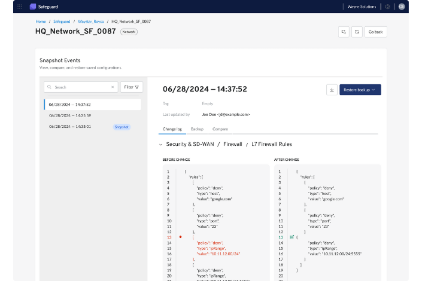This screenshot has height=281, width=422.
Task: Click the AFTER CHANGE heading
Action: [287, 160]
